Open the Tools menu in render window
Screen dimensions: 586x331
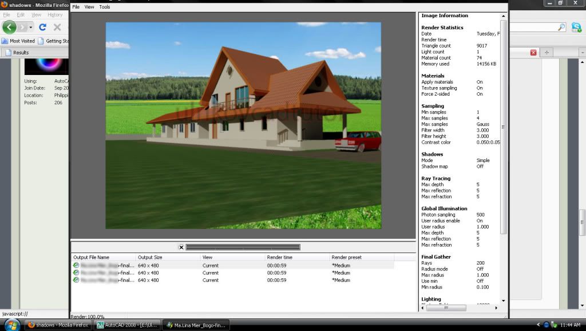(105, 7)
